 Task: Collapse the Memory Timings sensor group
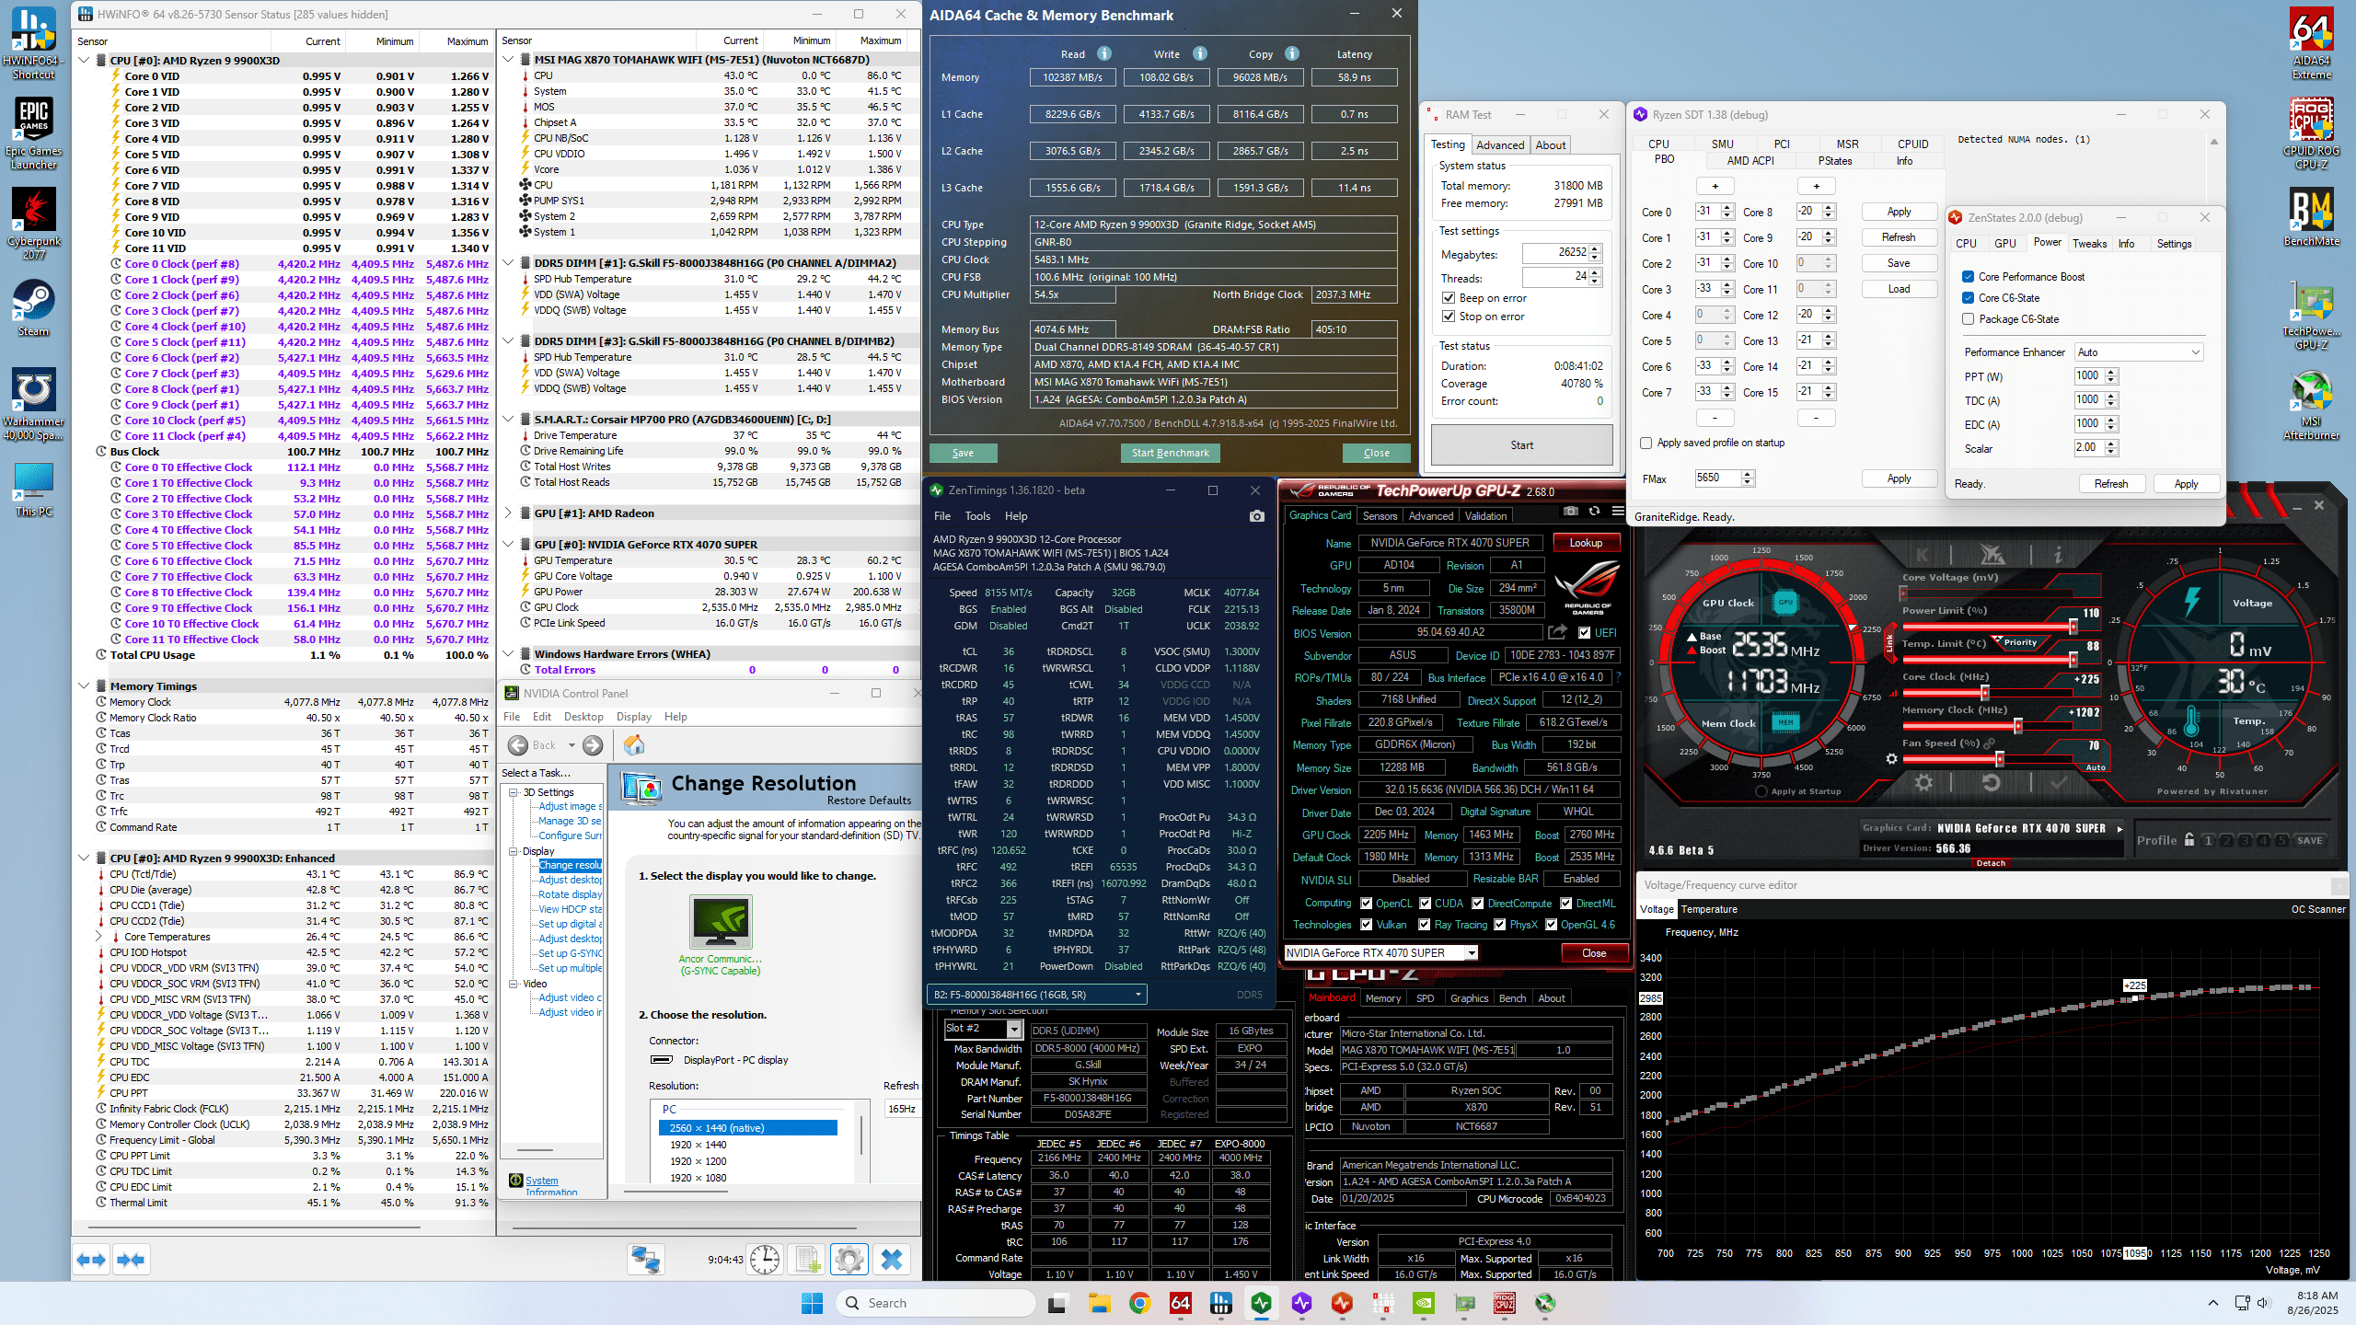click(84, 686)
